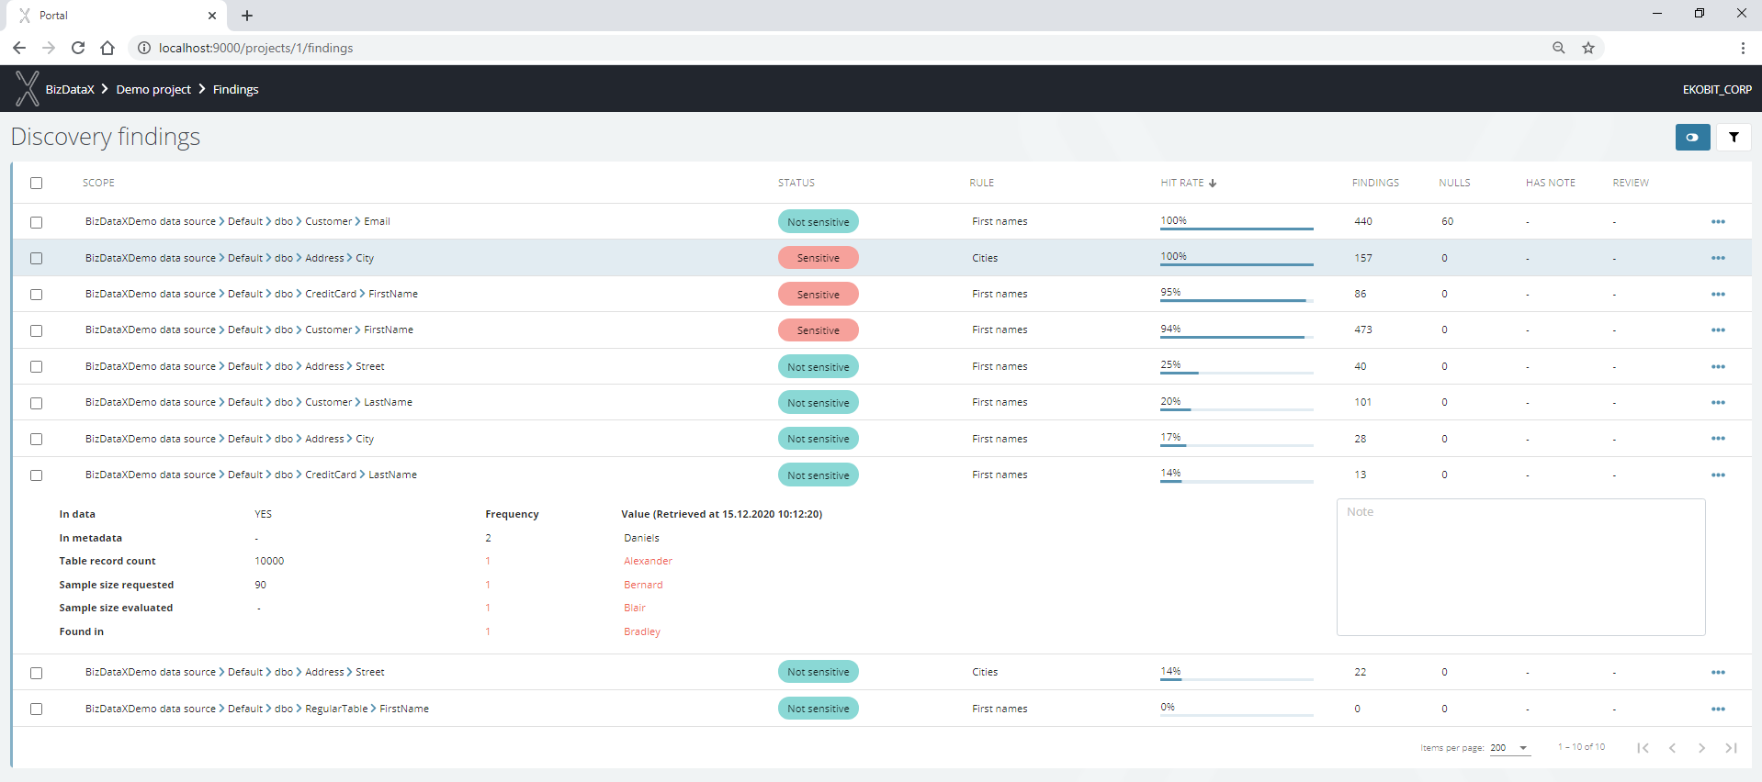
Task: Click the Findings breadcrumb
Action: 236,89
